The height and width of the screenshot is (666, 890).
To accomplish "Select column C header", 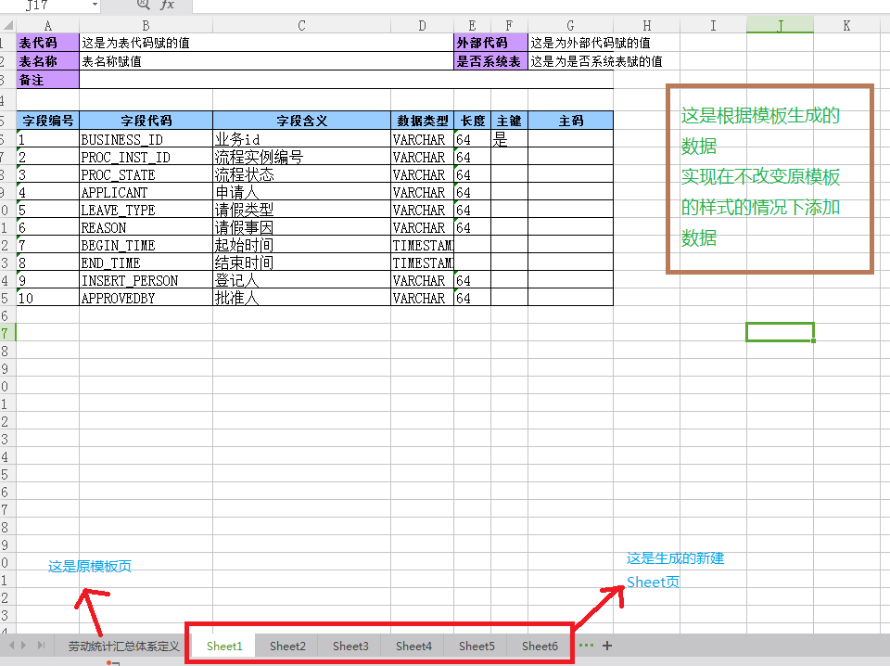I will 301,26.
